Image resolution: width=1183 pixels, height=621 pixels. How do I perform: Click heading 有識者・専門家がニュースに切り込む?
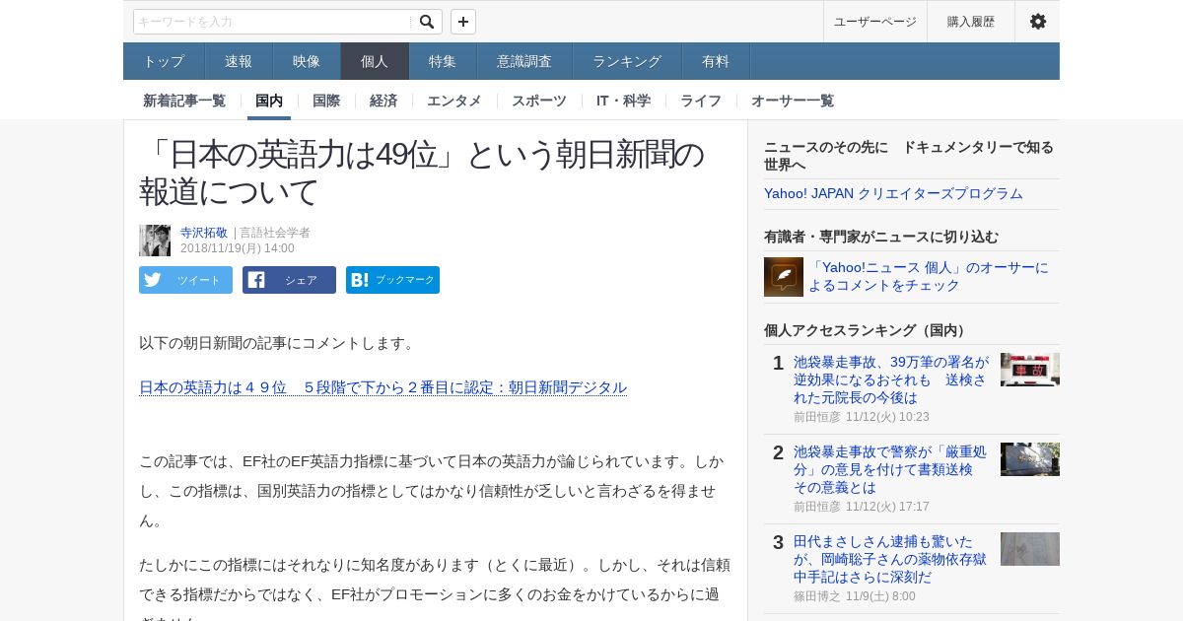point(881,237)
